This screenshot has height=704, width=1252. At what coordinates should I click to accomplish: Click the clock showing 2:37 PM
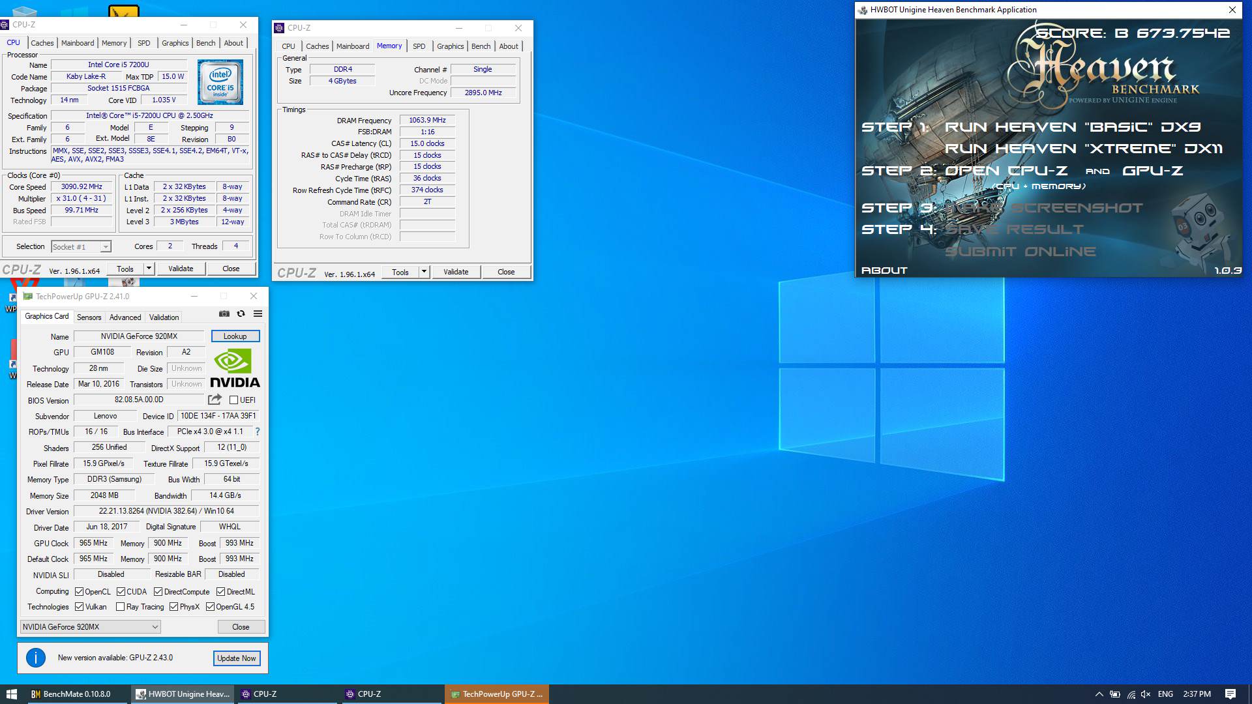[1197, 694]
